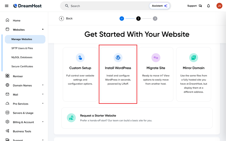
Task: Open Business Tools label
Action: coord(22,131)
